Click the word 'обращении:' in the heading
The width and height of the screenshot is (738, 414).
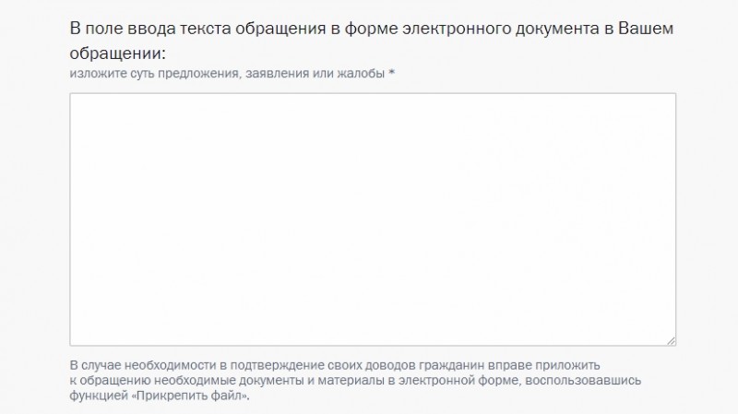pyautogui.click(x=118, y=53)
